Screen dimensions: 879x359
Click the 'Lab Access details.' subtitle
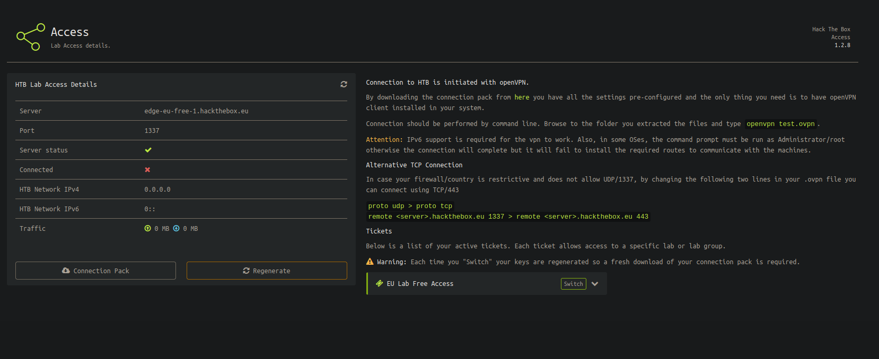coord(81,46)
